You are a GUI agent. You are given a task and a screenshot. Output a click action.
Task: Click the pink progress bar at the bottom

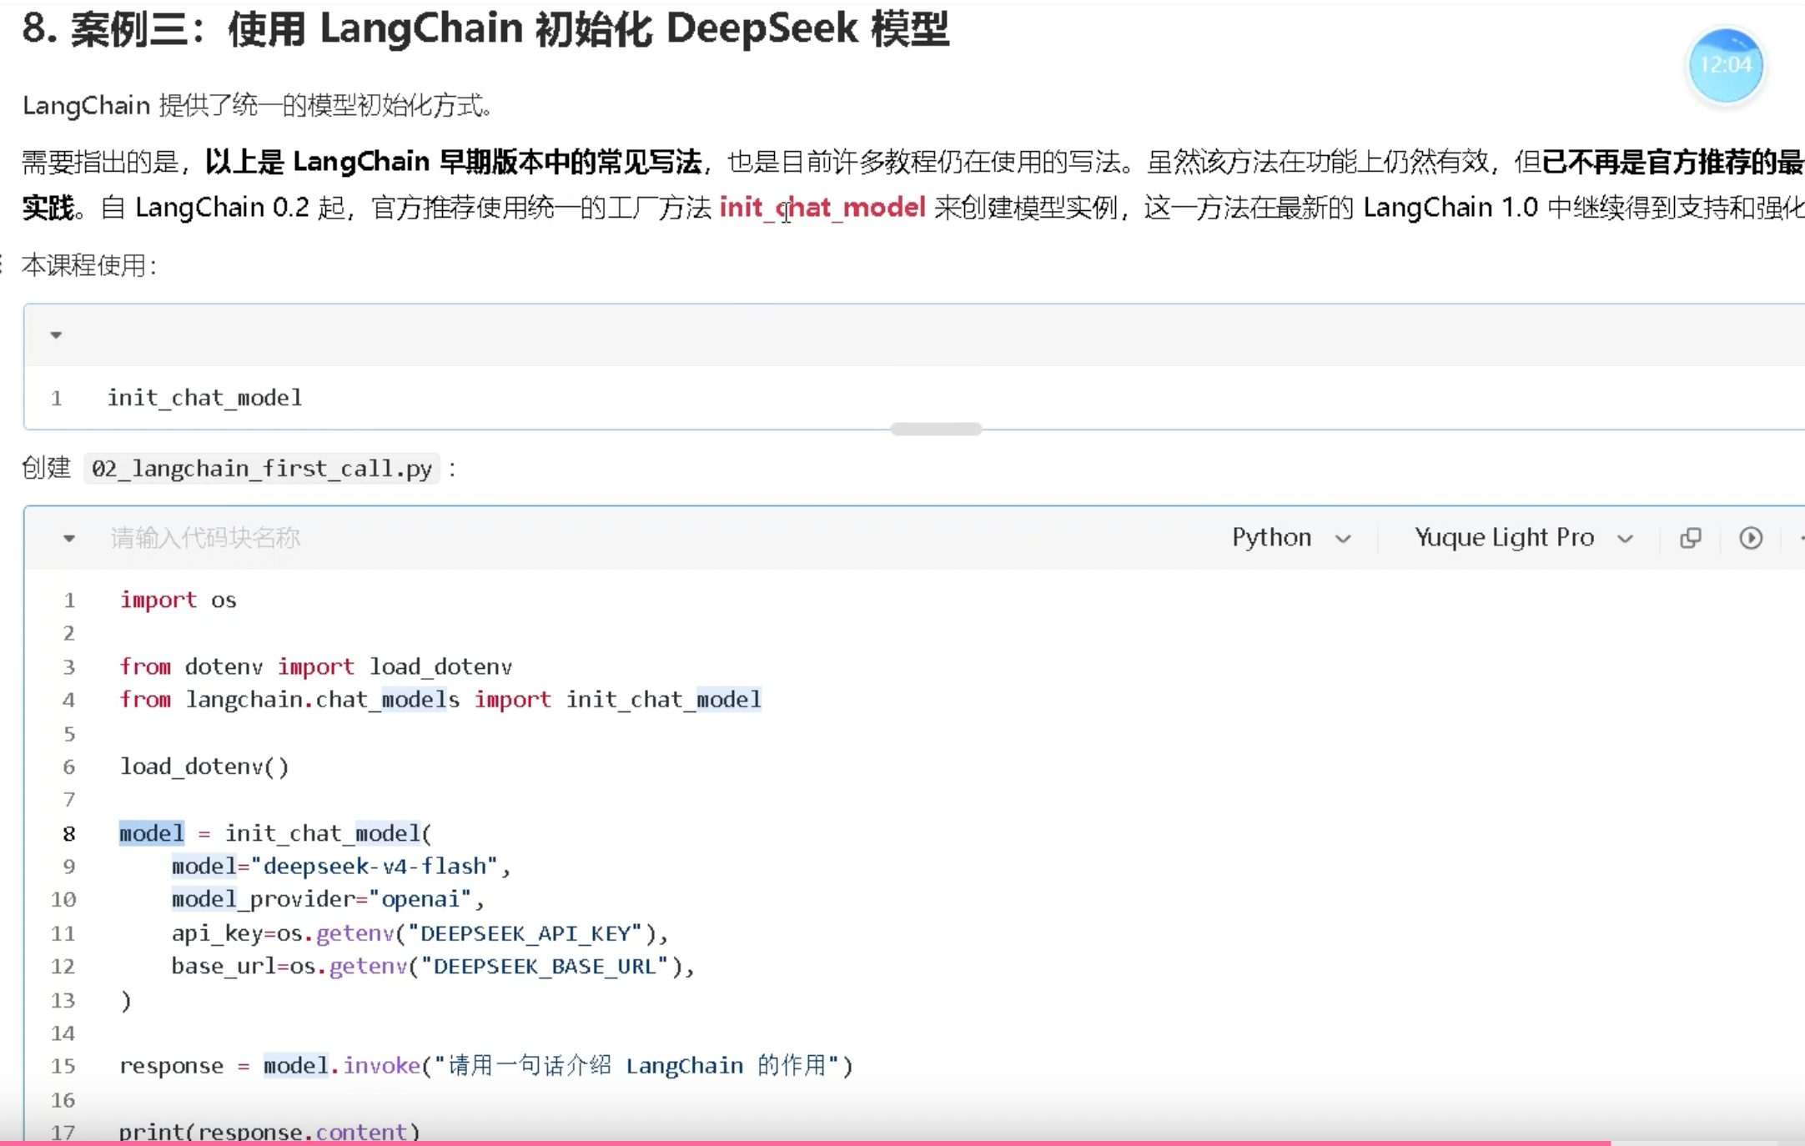click(805, 1143)
